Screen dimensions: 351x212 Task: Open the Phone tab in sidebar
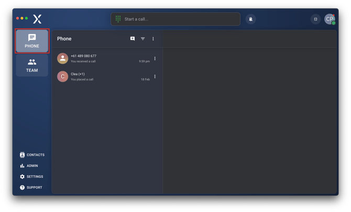(32, 41)
